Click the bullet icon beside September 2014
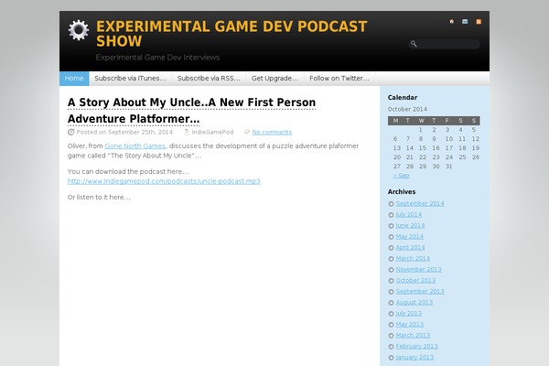Viewport: 549px width, 366px height. click(391, 204)
